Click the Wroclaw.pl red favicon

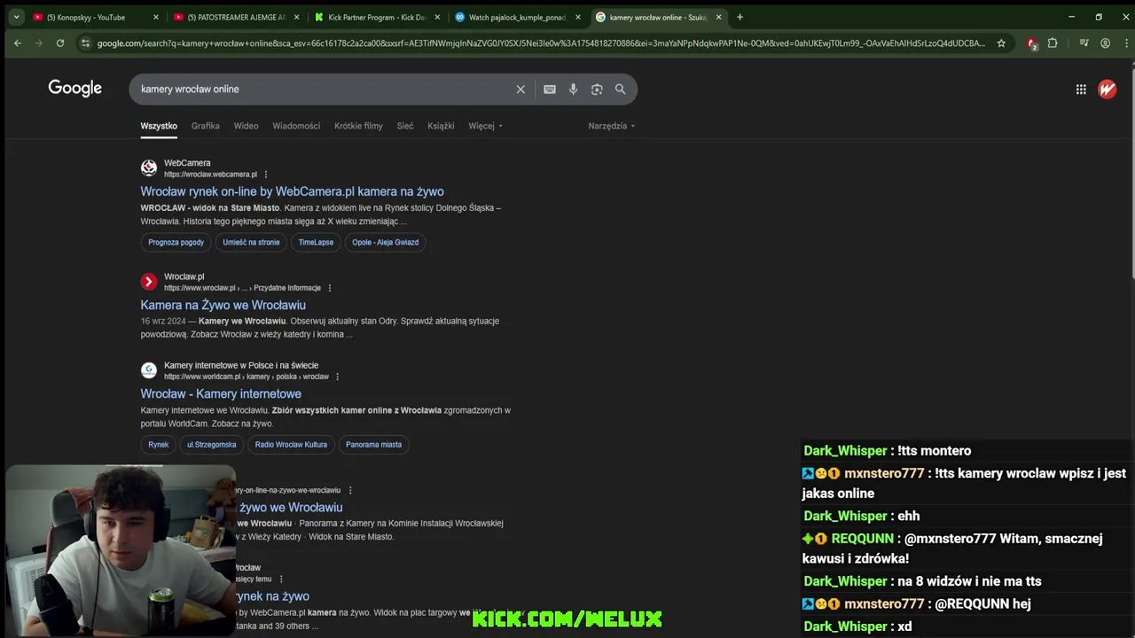[x=149, y=281]
